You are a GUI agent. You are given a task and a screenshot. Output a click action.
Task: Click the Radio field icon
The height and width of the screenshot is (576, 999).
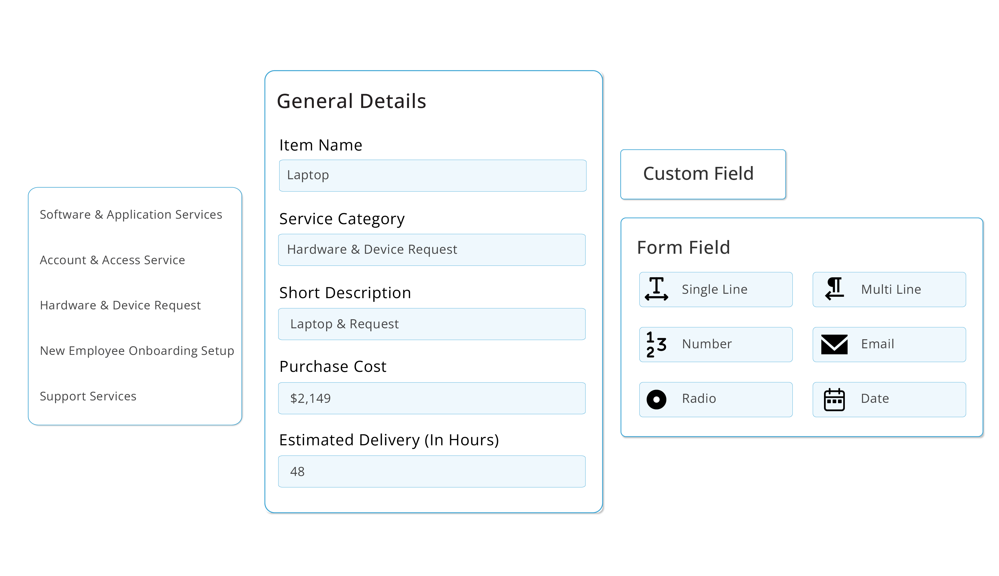click(656, 399)
